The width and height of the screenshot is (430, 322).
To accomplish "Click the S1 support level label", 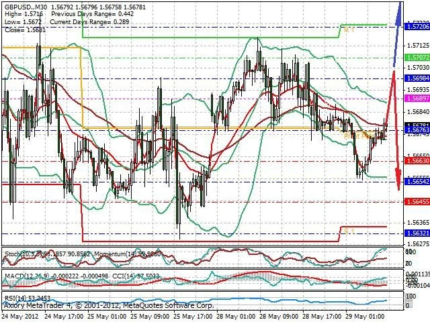I will (348, 230).
